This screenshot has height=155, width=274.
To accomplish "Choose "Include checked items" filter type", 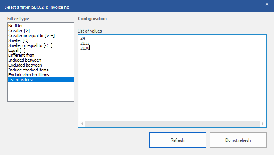I will 28,70.
